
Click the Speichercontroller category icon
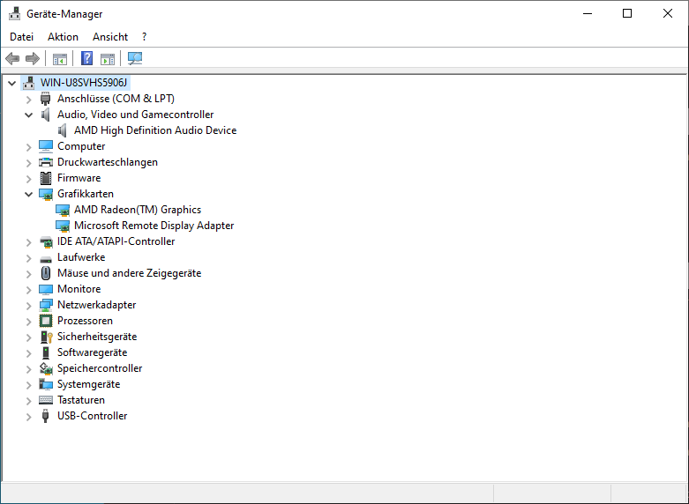click(x=46, y=368)
